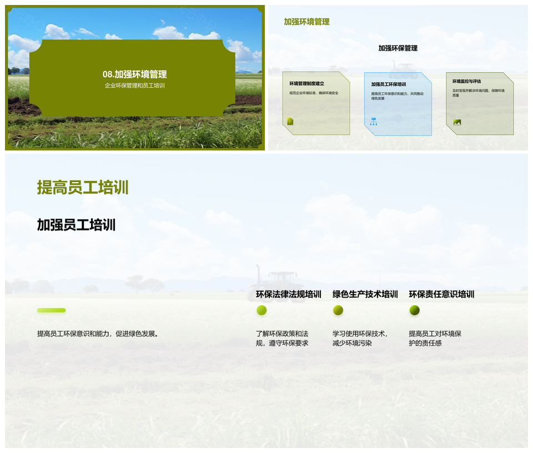Open the 08.加强环境管理 title slide thumbnail
Image resolution: width=533 pixels, height=453 pixels.
tap(134, 78)
